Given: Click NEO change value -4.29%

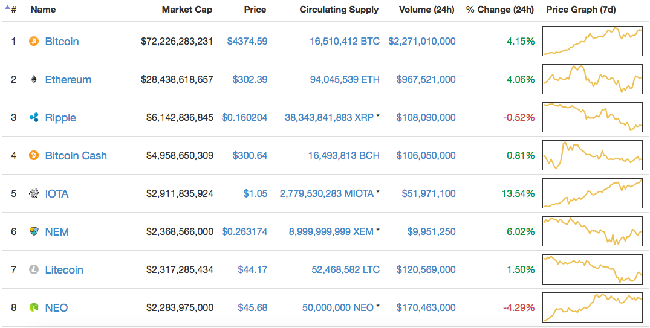Looking at the screenshot, I should (x=519, y=307).
